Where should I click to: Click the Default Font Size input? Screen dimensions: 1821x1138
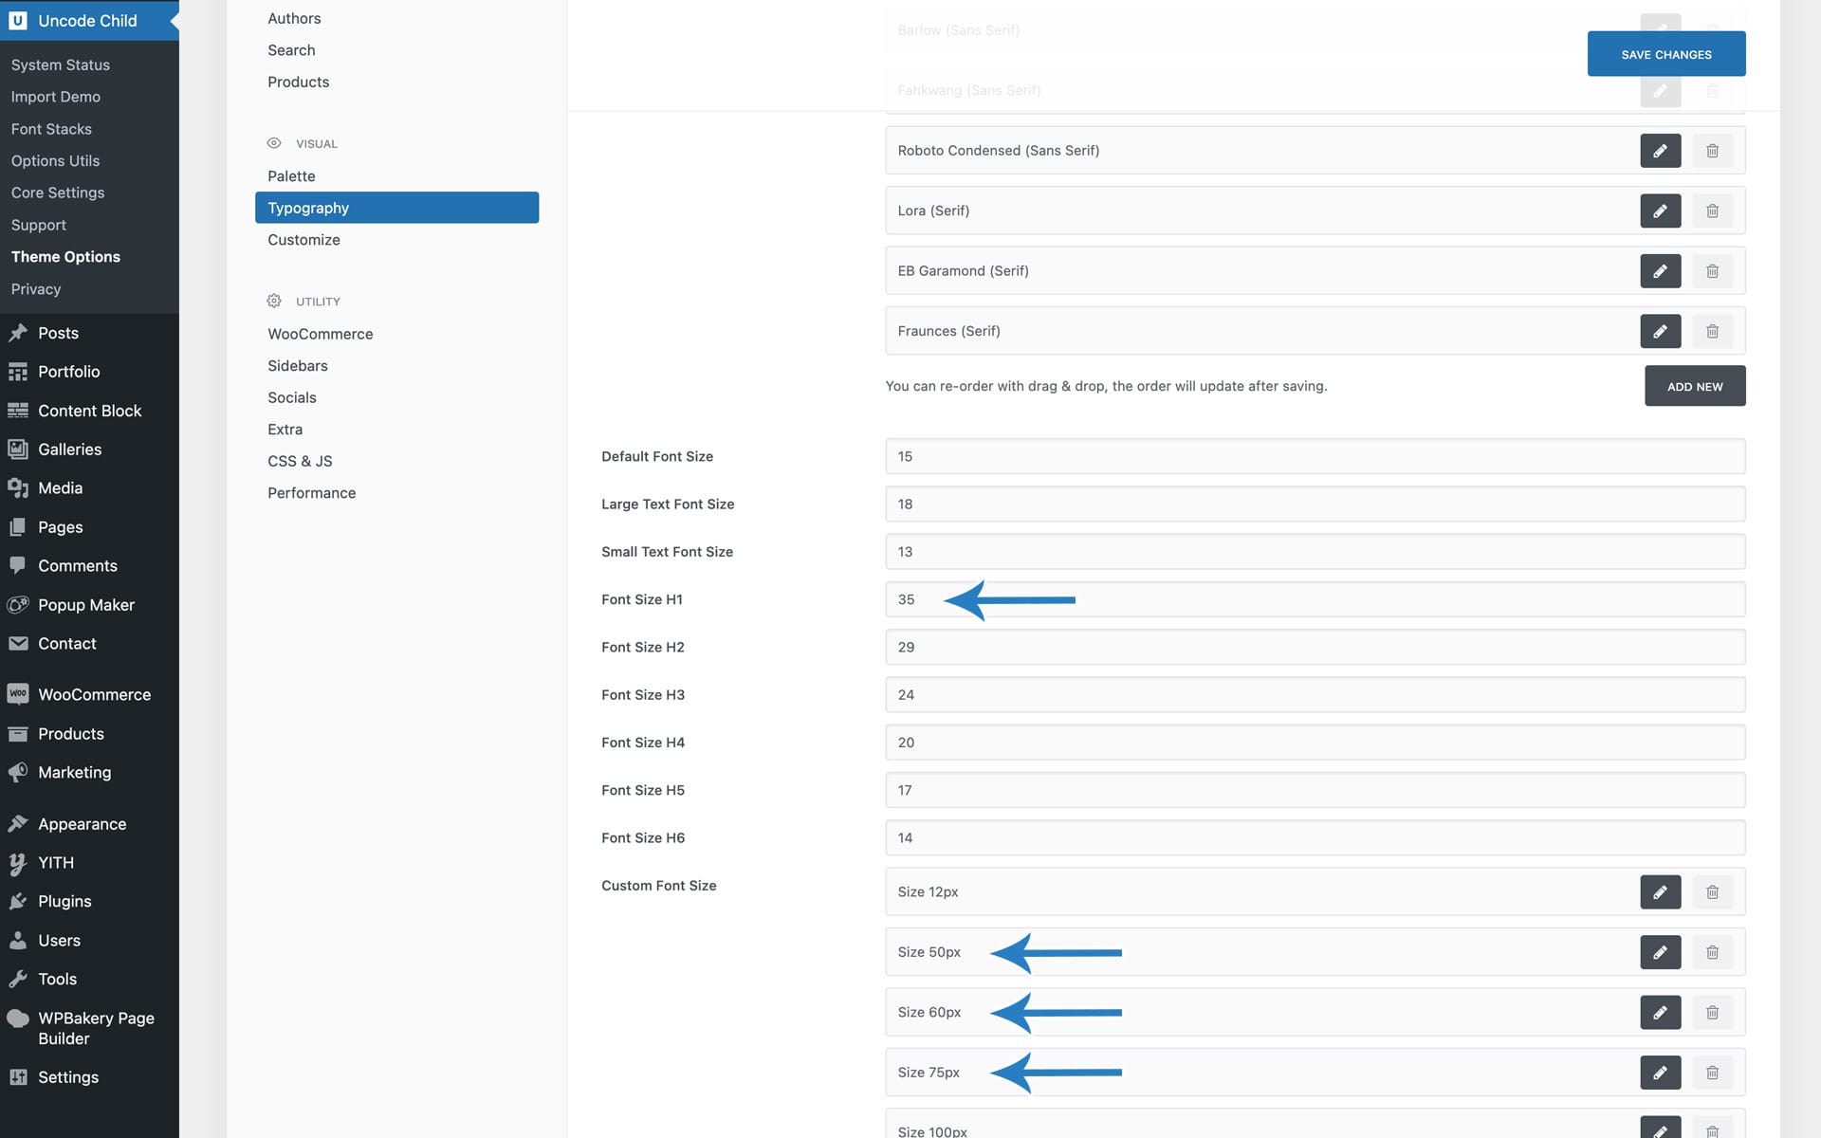[x=1314, y=456]
